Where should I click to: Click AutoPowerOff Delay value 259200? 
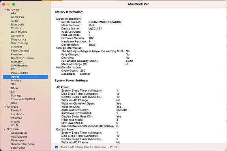(122, 110)
